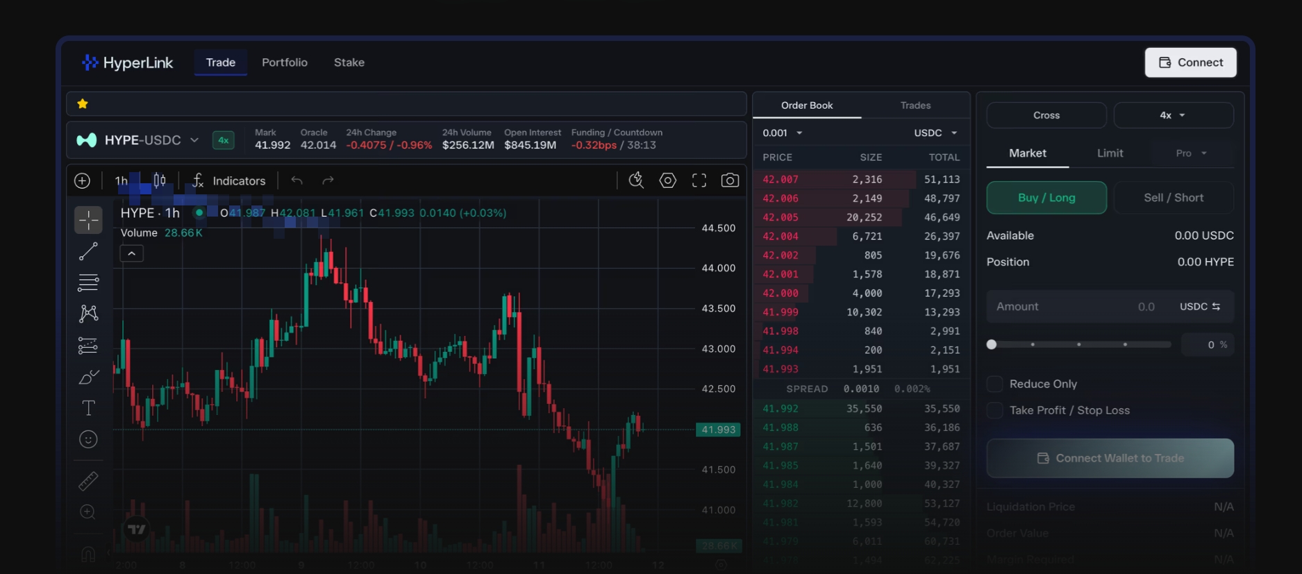Image resolution: width=1302 pixels, height=574 pixels.
Task: Open the candlestick chart style selector
Action: coord(160,180)
